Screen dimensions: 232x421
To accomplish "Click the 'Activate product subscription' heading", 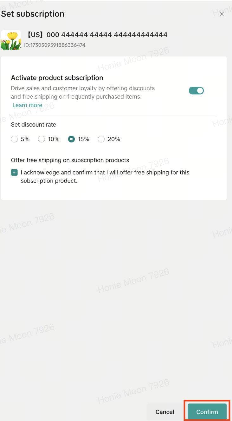I will [57, 78].
